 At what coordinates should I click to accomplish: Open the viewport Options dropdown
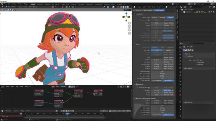[x=127, y=10]
